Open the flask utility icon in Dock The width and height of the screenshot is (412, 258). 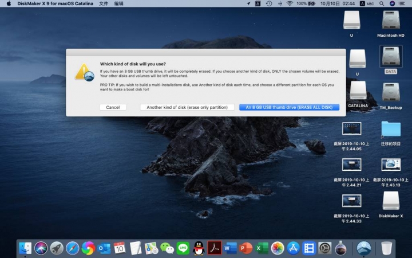340,248
